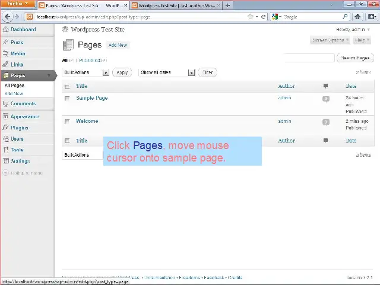This screenshot has width=380, height=285.
Task: Click the search pages text field
Action: 309,58
